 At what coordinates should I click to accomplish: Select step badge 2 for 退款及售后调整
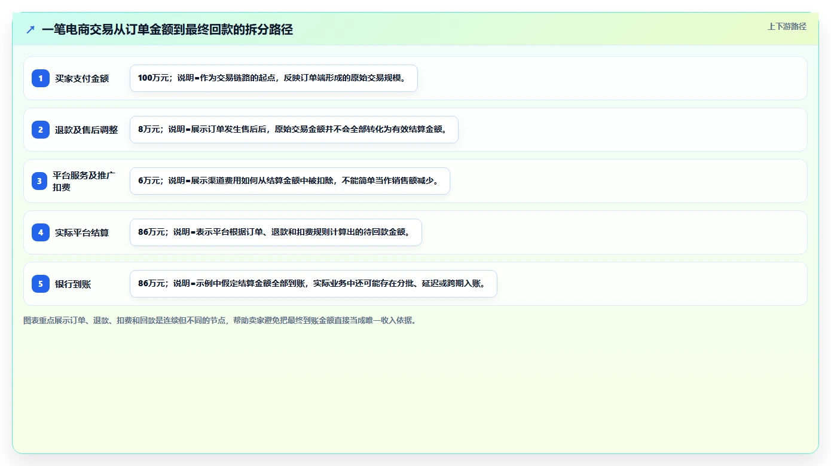pyautogui.click(x=41, y=130)
